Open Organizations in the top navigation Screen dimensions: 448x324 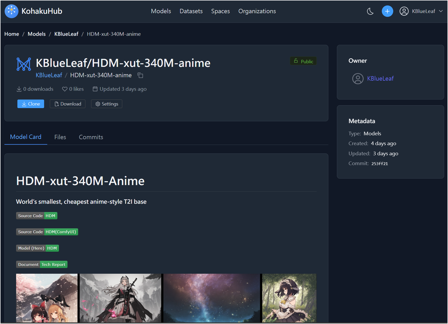pos(257,11)
